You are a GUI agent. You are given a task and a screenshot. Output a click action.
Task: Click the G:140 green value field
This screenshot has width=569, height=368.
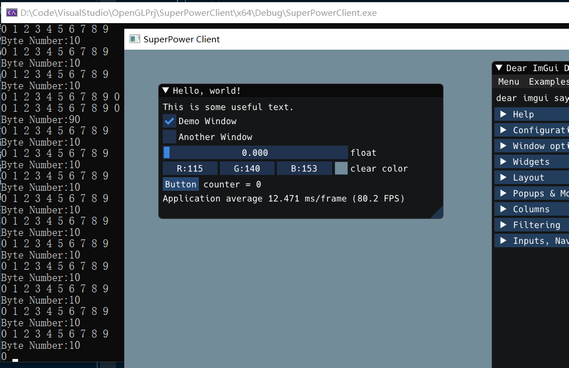pyautogui.click(x=247, y=169)
